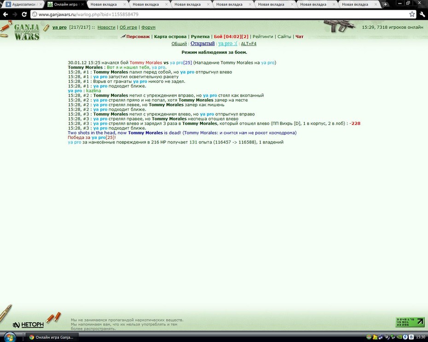428x342 pixels.
Task: Click the 15:30 taskbar clock
Action: point(421,337)
